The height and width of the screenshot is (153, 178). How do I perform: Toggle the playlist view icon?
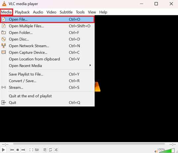click(x=45, y=150)
